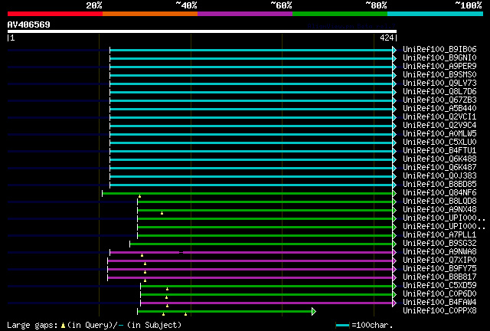
Task: Click the purple alignment bar for UniRef100_A9NWA8
Action: (x=252, y=253)
